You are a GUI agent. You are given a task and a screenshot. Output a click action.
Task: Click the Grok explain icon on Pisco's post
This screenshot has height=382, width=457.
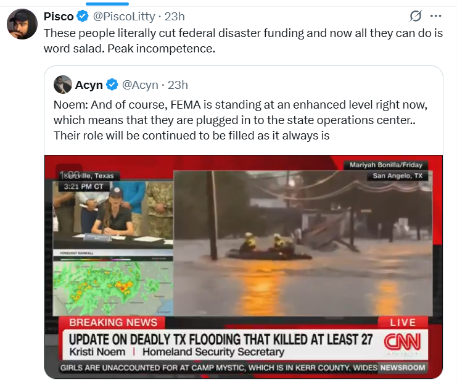pyautogui.click(x=415, y=16)
